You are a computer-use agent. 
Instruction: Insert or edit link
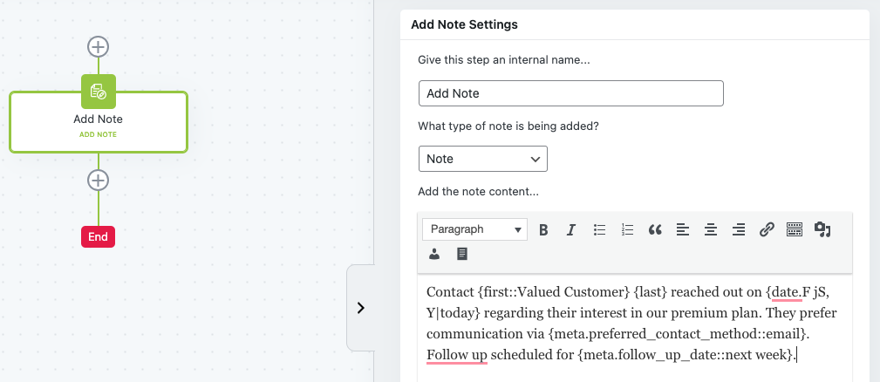coord(767,229)
